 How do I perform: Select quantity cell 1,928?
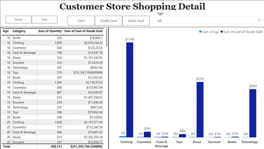click(58, 122)
